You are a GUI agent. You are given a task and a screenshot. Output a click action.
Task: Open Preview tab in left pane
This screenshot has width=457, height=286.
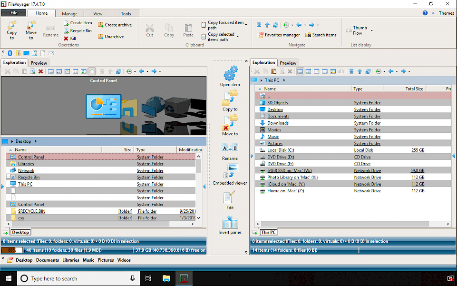[39, 63]
